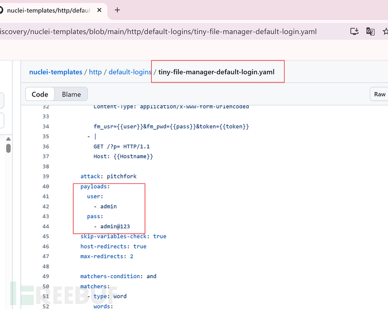Open the Raw file view

click(380, 94)
